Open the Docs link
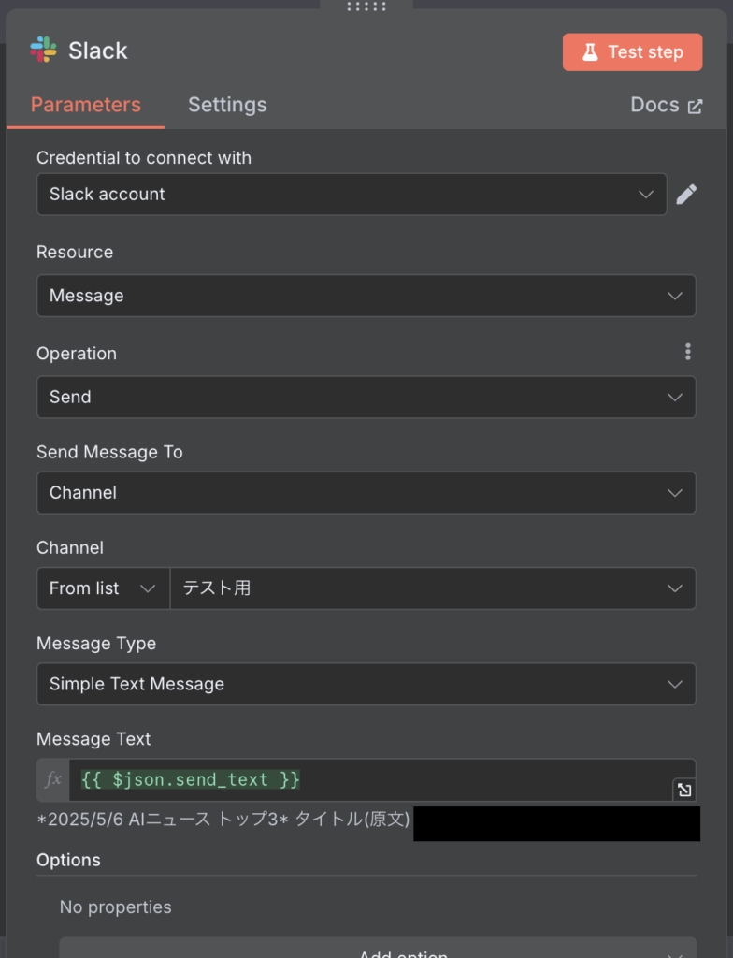Screen dimensions: 733x958 tap(667, 105)
